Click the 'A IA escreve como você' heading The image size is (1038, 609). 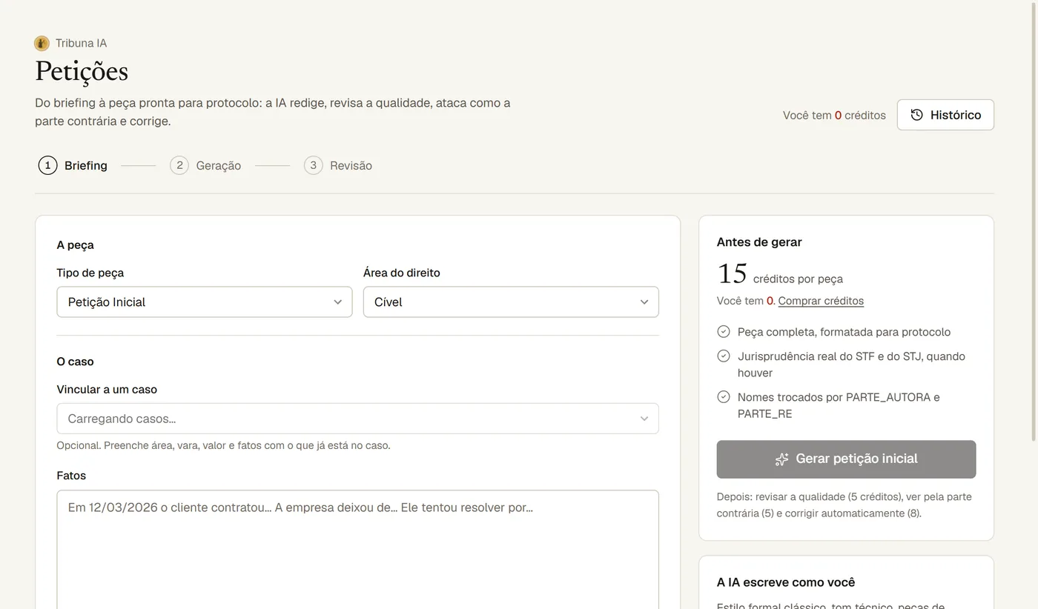coord(786,582)
